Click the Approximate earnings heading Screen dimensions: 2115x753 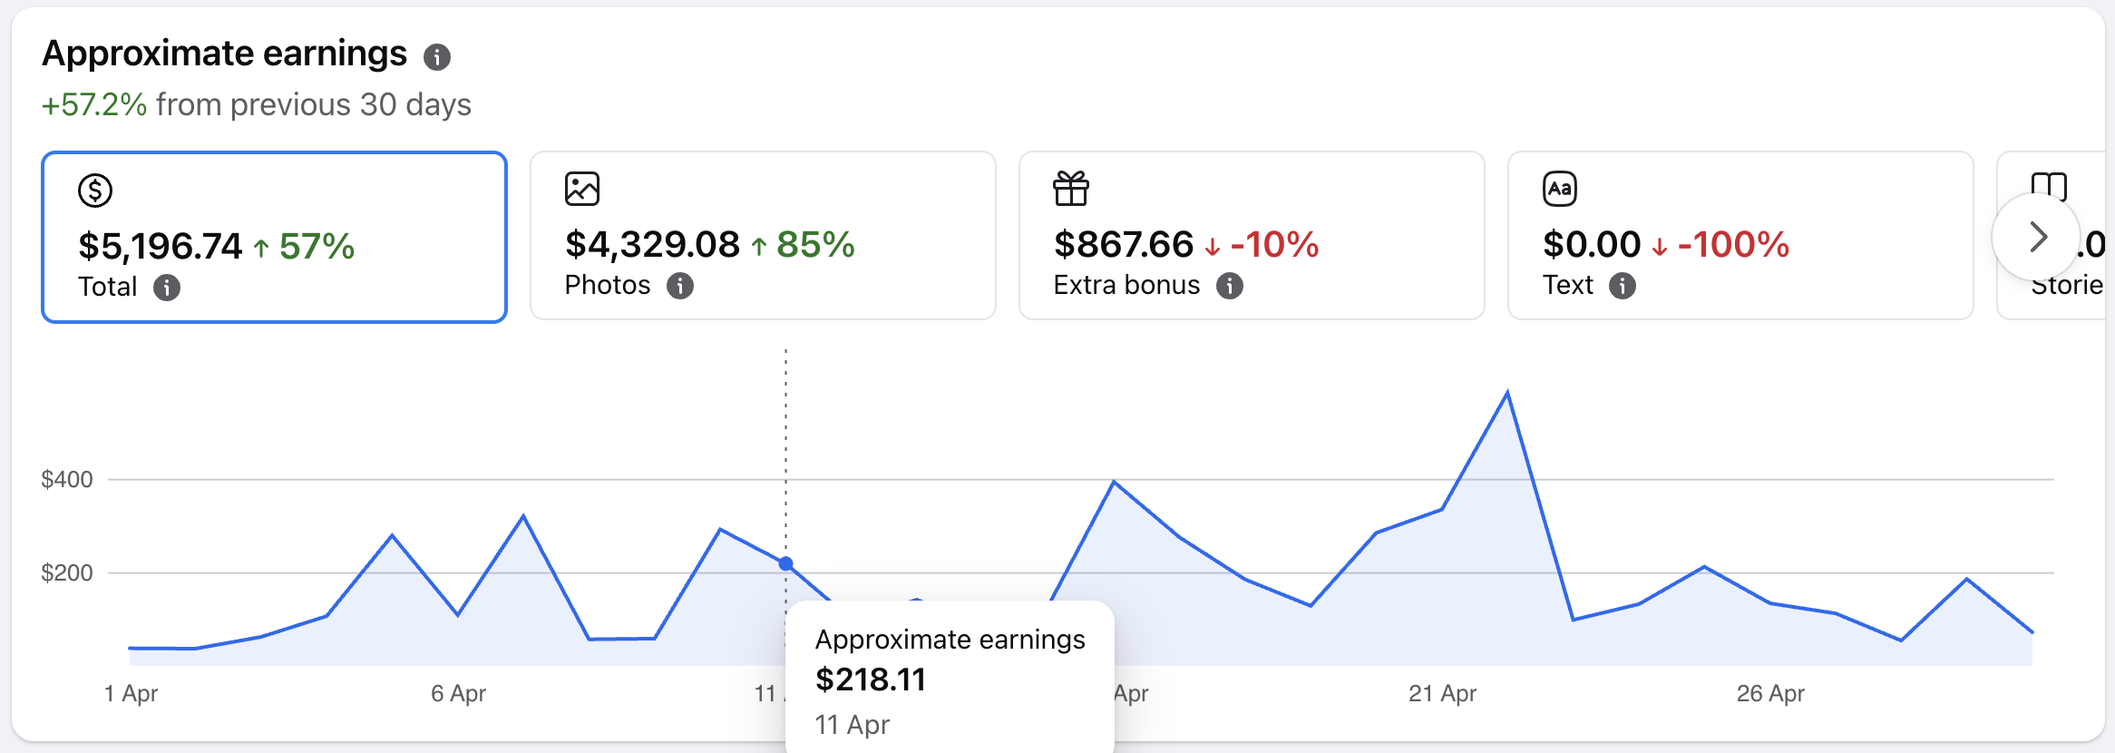click(225, 54)
